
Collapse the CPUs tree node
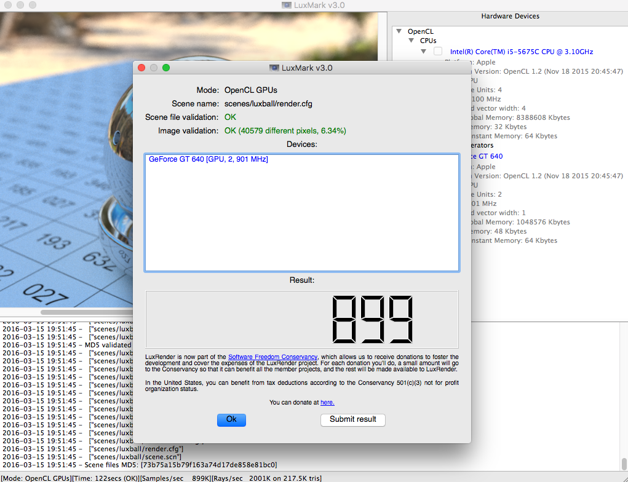click(x=411, y=41)
